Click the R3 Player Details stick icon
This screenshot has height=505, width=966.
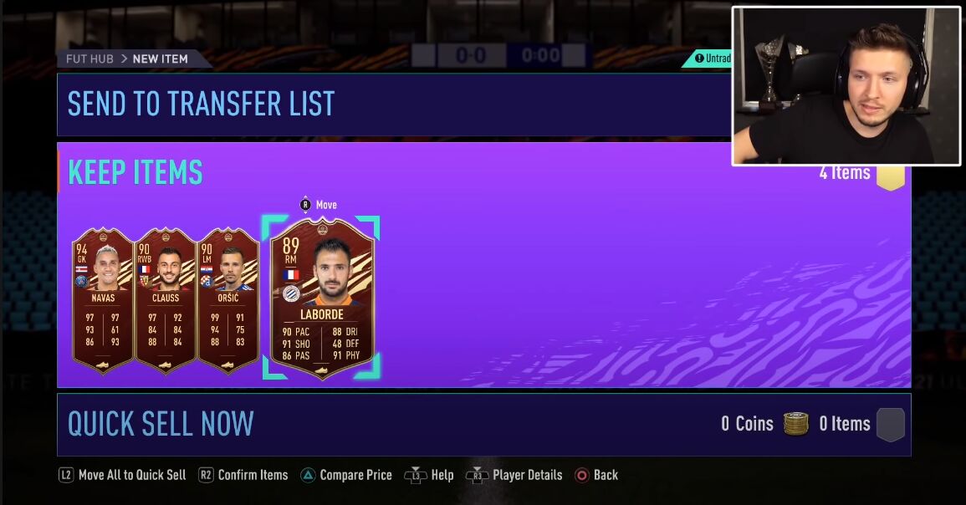pos(478,475)
